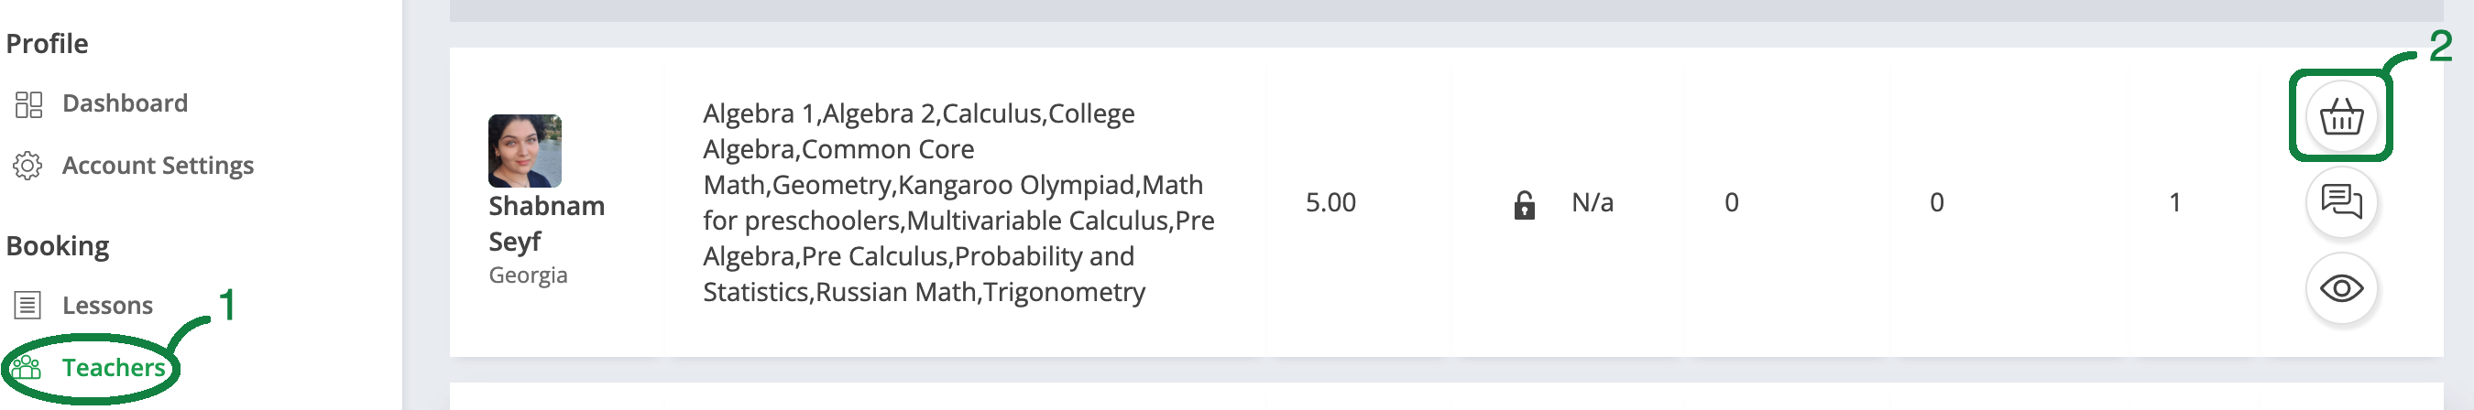
Task: Click the Teachers group icon
Action: click(x=27, y=368)
